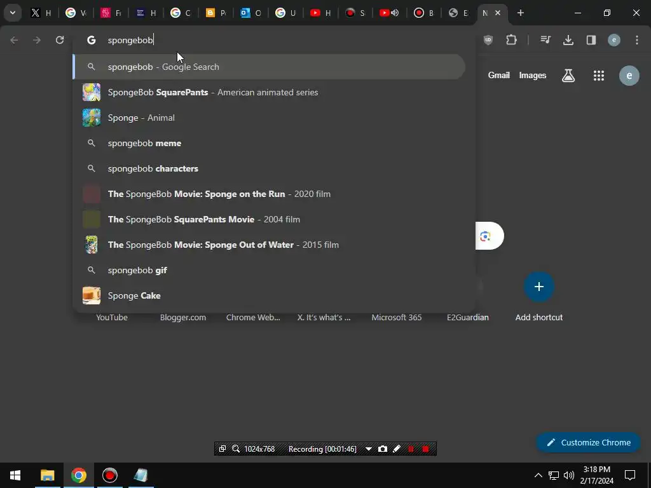
Task: Open the Windows Start menu
Action: point(15,475)
